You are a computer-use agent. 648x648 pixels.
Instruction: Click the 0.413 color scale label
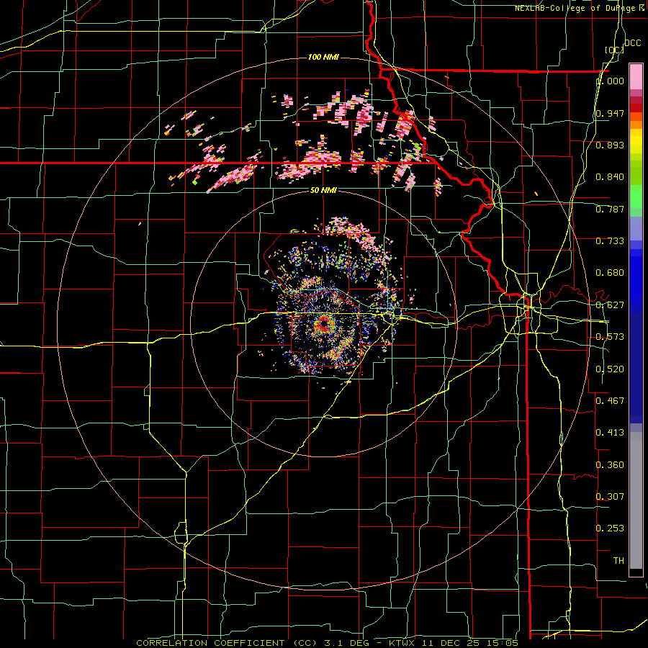(610, 433)
